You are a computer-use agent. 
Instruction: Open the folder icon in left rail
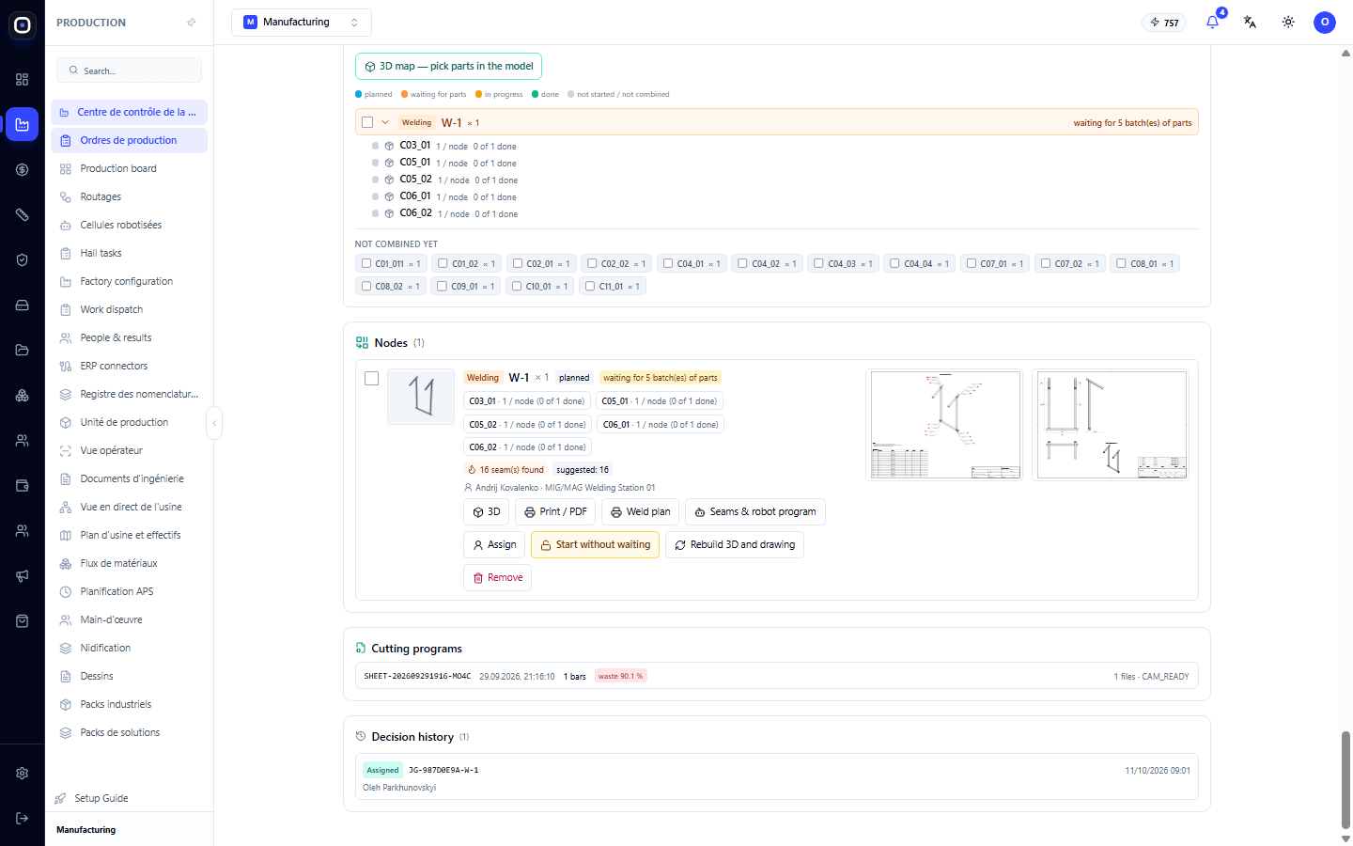coord(23,350)
